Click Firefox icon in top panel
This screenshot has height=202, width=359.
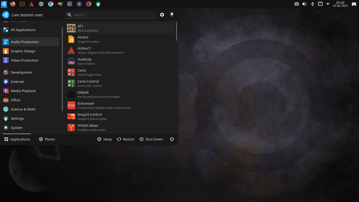pos(13,4)
